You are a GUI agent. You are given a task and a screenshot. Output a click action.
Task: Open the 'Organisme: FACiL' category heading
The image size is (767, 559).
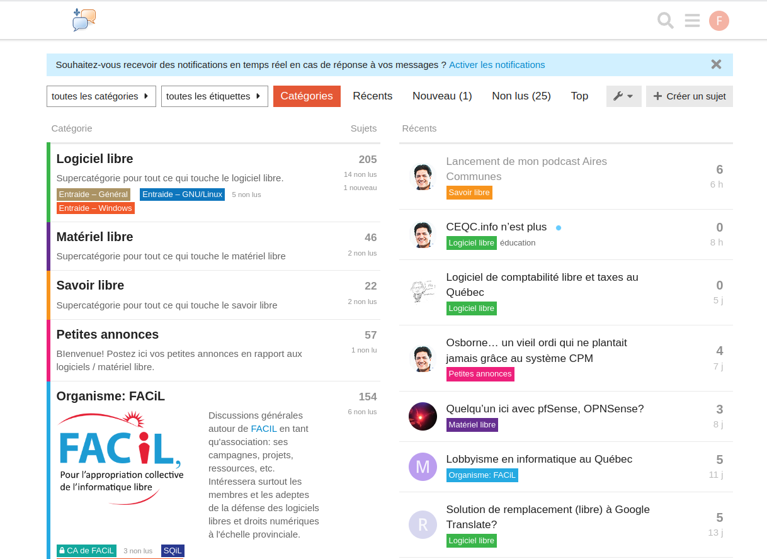(x=111, y=396)
